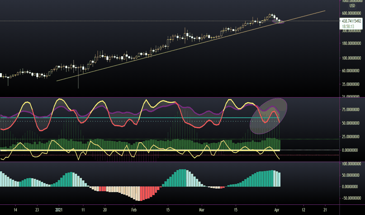Click the 600.00000000 price axis label
Viewport: 365px width, 215px height.
coord(351,13)
